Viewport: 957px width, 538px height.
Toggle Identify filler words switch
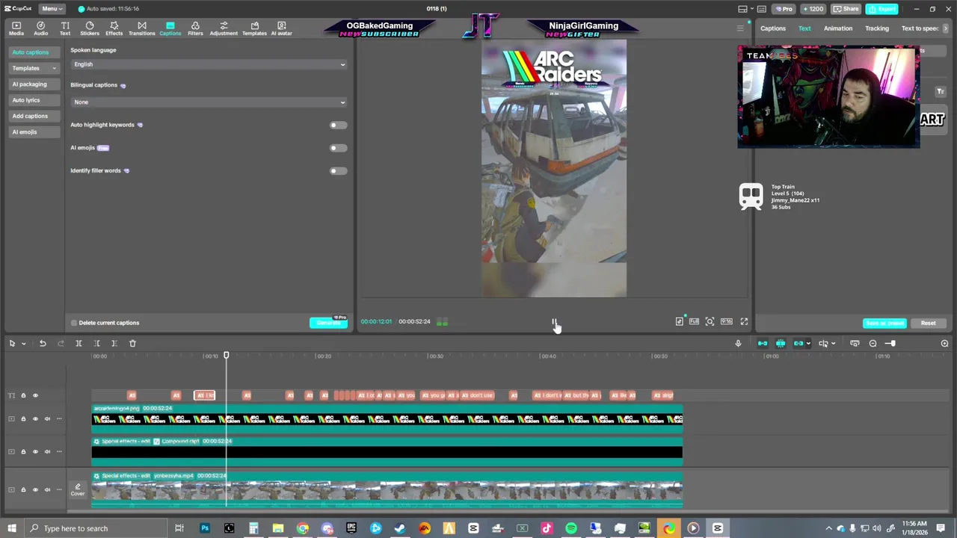[338, 171]
